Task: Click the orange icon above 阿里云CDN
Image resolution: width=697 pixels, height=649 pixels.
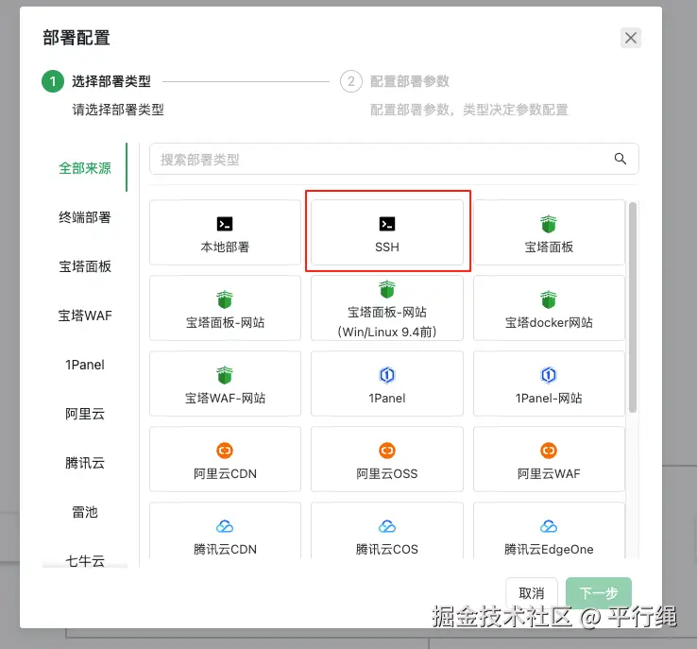Action: tap(225, 451)
